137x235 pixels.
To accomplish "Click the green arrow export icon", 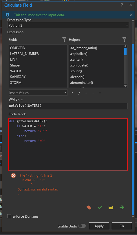I will point(122,208).
